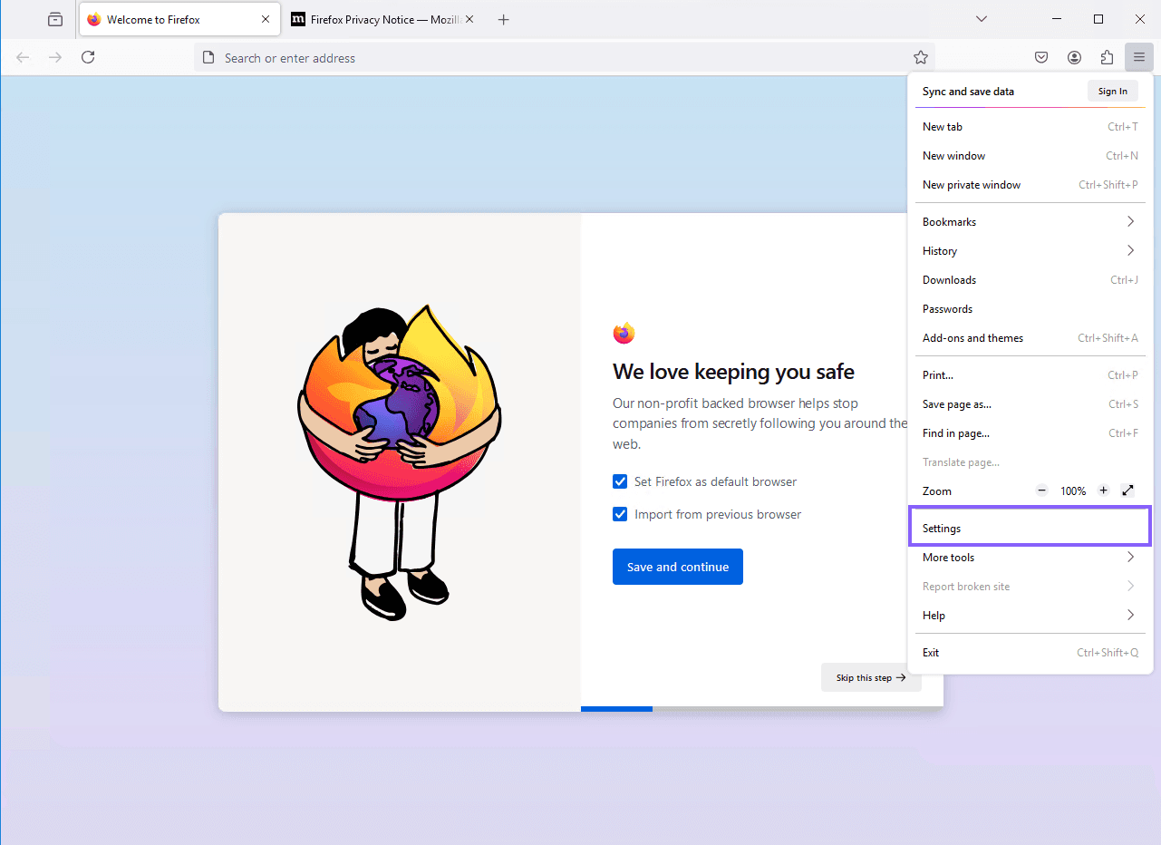Screen dimensions: 1161x845
Task: Expand the More tools submenu
Action: tap(1030, 558)
